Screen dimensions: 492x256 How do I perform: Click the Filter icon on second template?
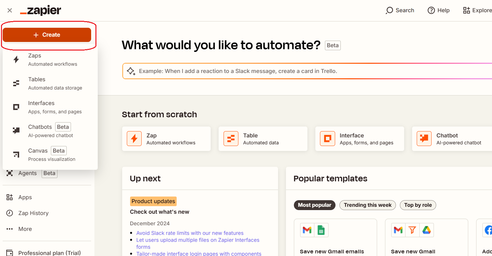click(412, 230)
